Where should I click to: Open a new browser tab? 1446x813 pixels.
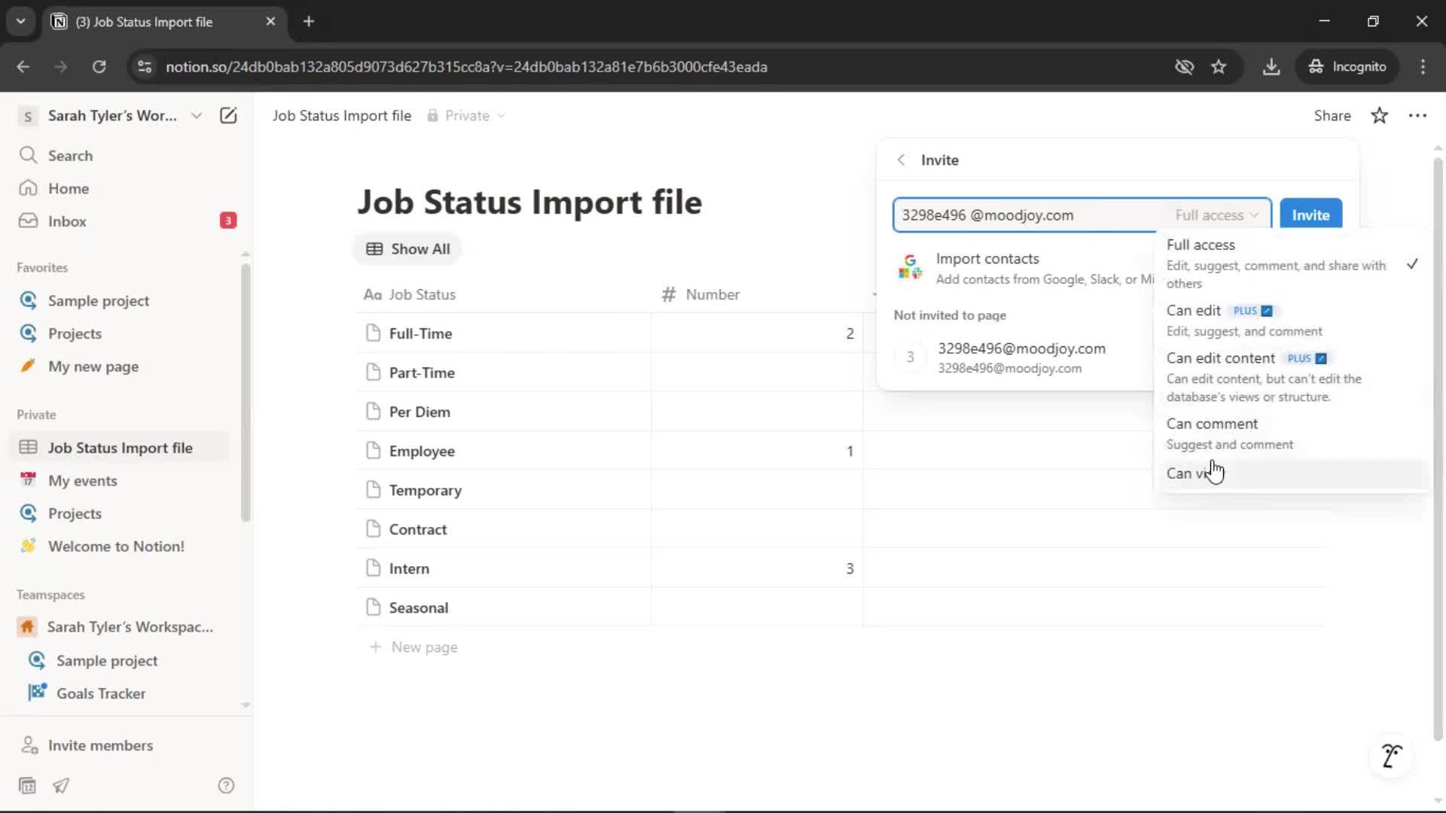[309, 21]
